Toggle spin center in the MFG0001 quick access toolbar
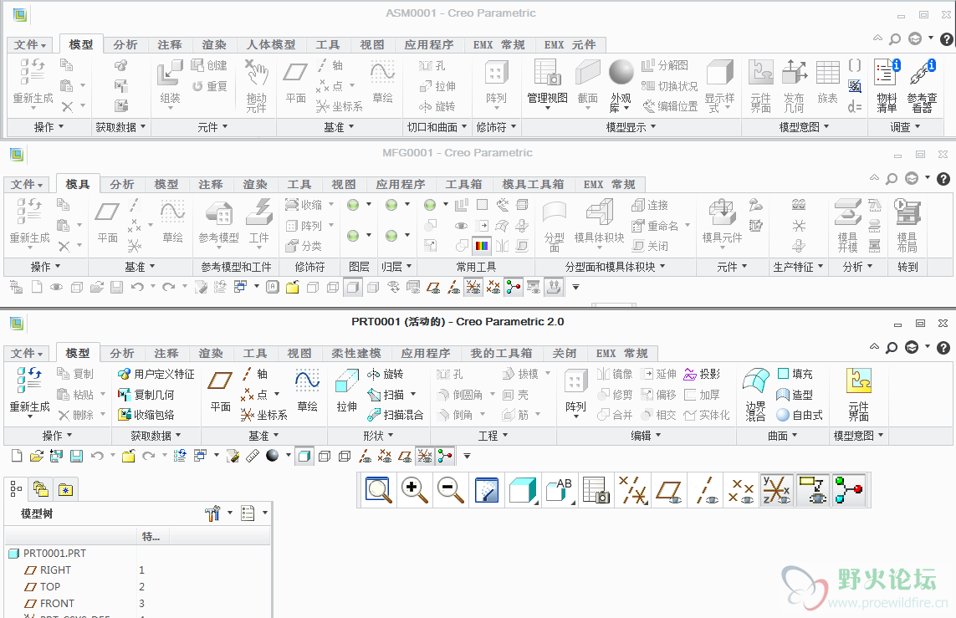The height and width of the screenshot is (618, 956). 514,287
